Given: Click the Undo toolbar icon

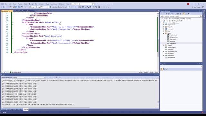Looking at the screenshot, I should point(22,7).
